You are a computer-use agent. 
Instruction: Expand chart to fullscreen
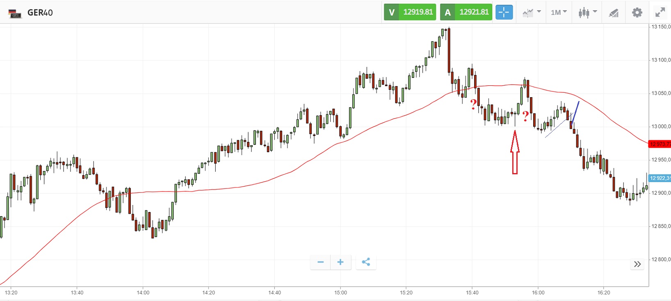click(660, 12)
